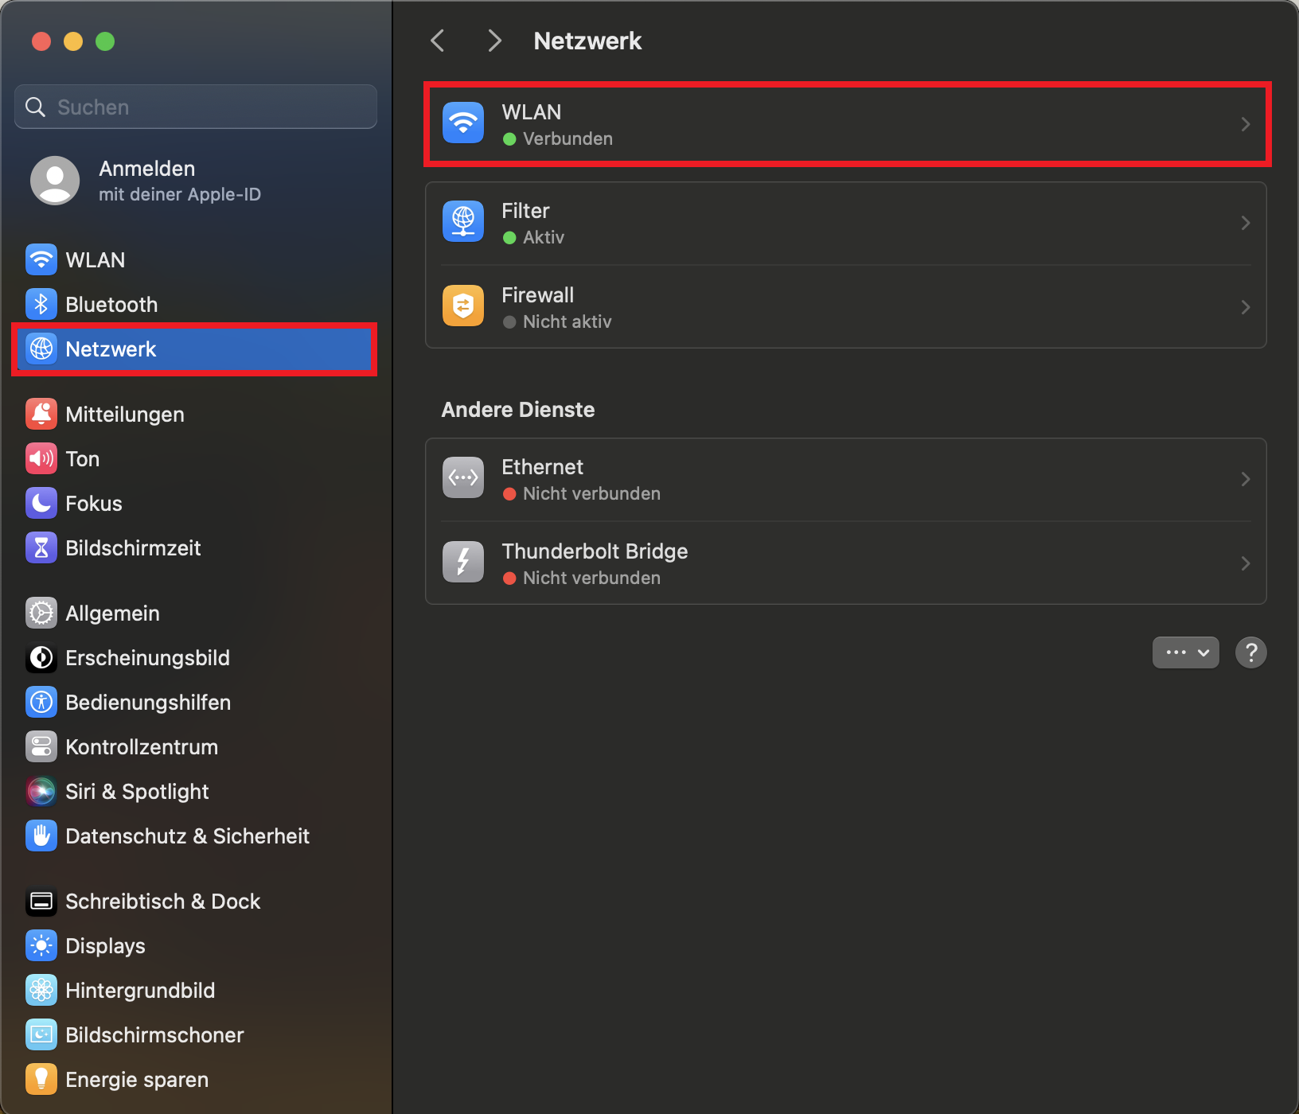This screenshot has height=1114, width=1299.
Task: Click the Fokus moon icon
Action: tap(41, 503)
